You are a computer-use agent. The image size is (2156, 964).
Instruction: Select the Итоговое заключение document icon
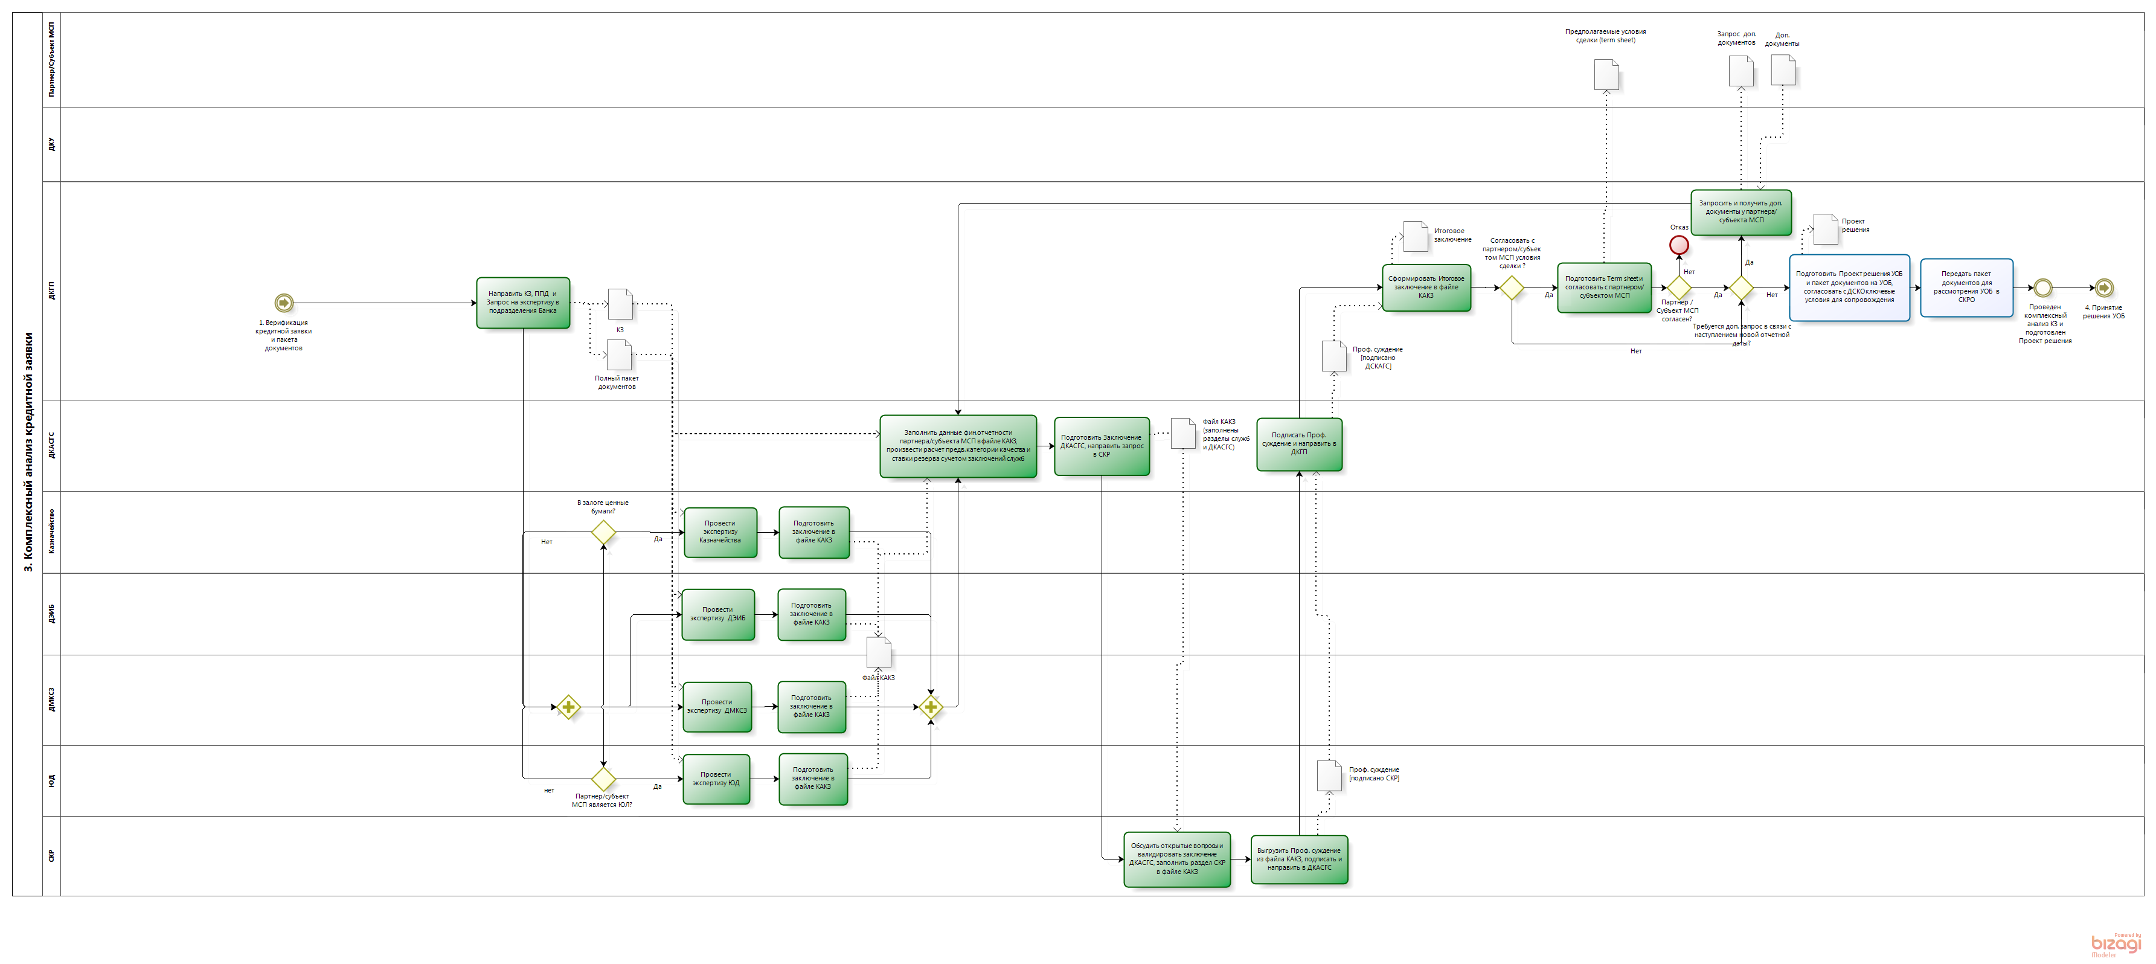tap(1416, 236)
